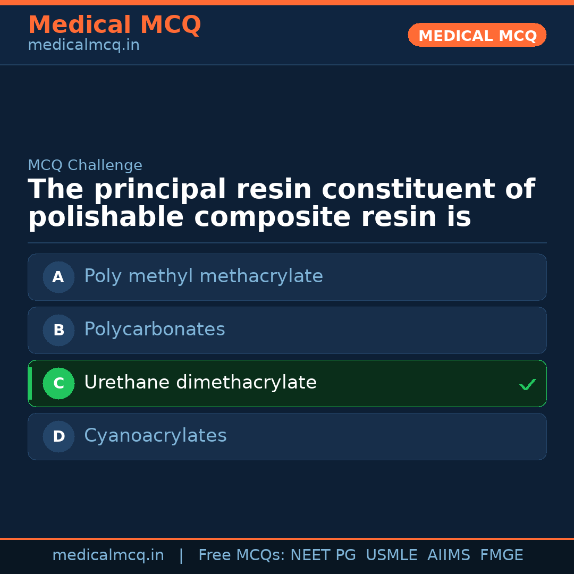
Task: Click the MCQ Challenge label
Action: (85, 165)
